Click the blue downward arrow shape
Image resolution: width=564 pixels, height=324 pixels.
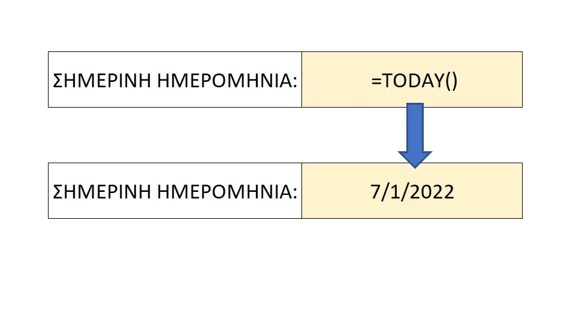click(415, 136)
